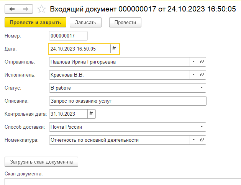
Task: Add document to favorites with star icon
Action: 43,9
